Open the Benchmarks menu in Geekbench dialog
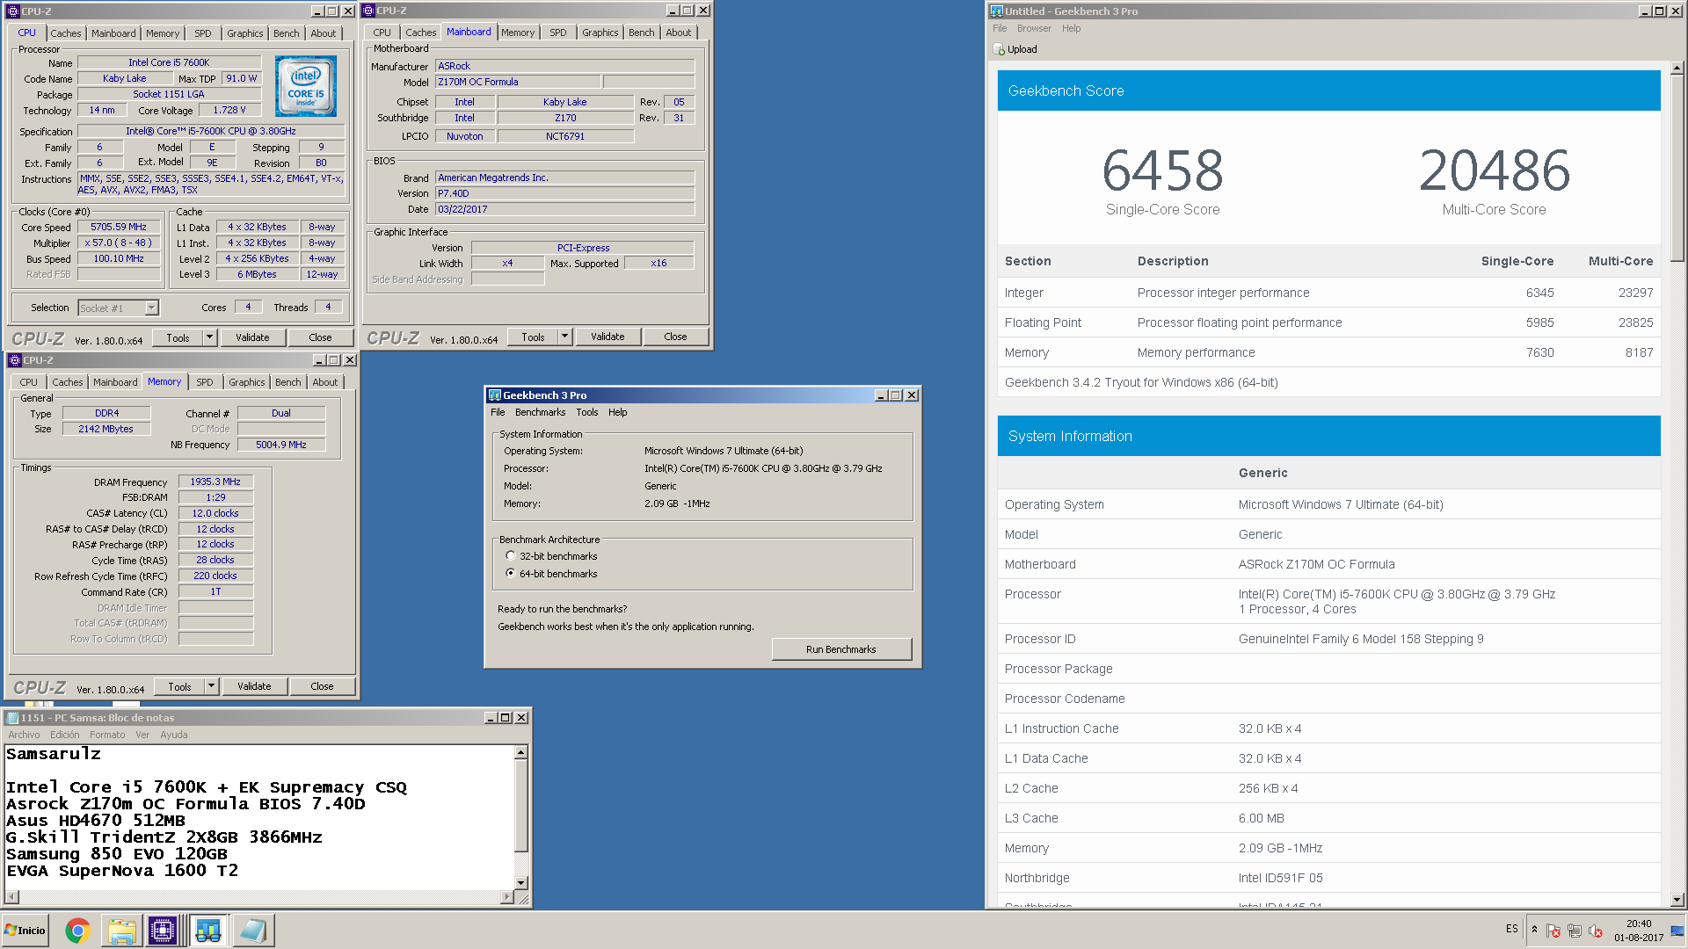This screenshot has height=949, width=1688. (x=540, y=412)
